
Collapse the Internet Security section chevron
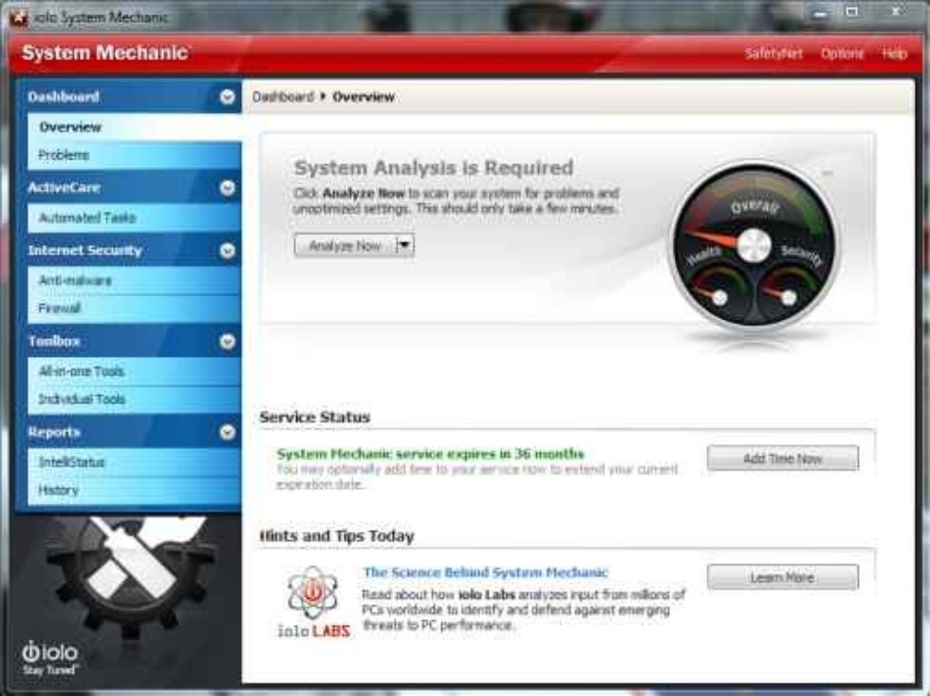click(x=227, y=251)
